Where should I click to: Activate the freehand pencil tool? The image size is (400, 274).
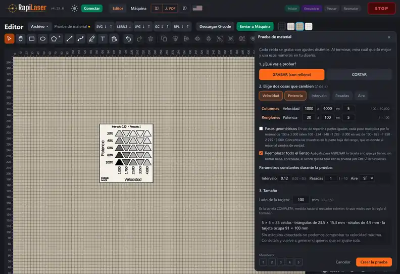[x=91, y=39]
